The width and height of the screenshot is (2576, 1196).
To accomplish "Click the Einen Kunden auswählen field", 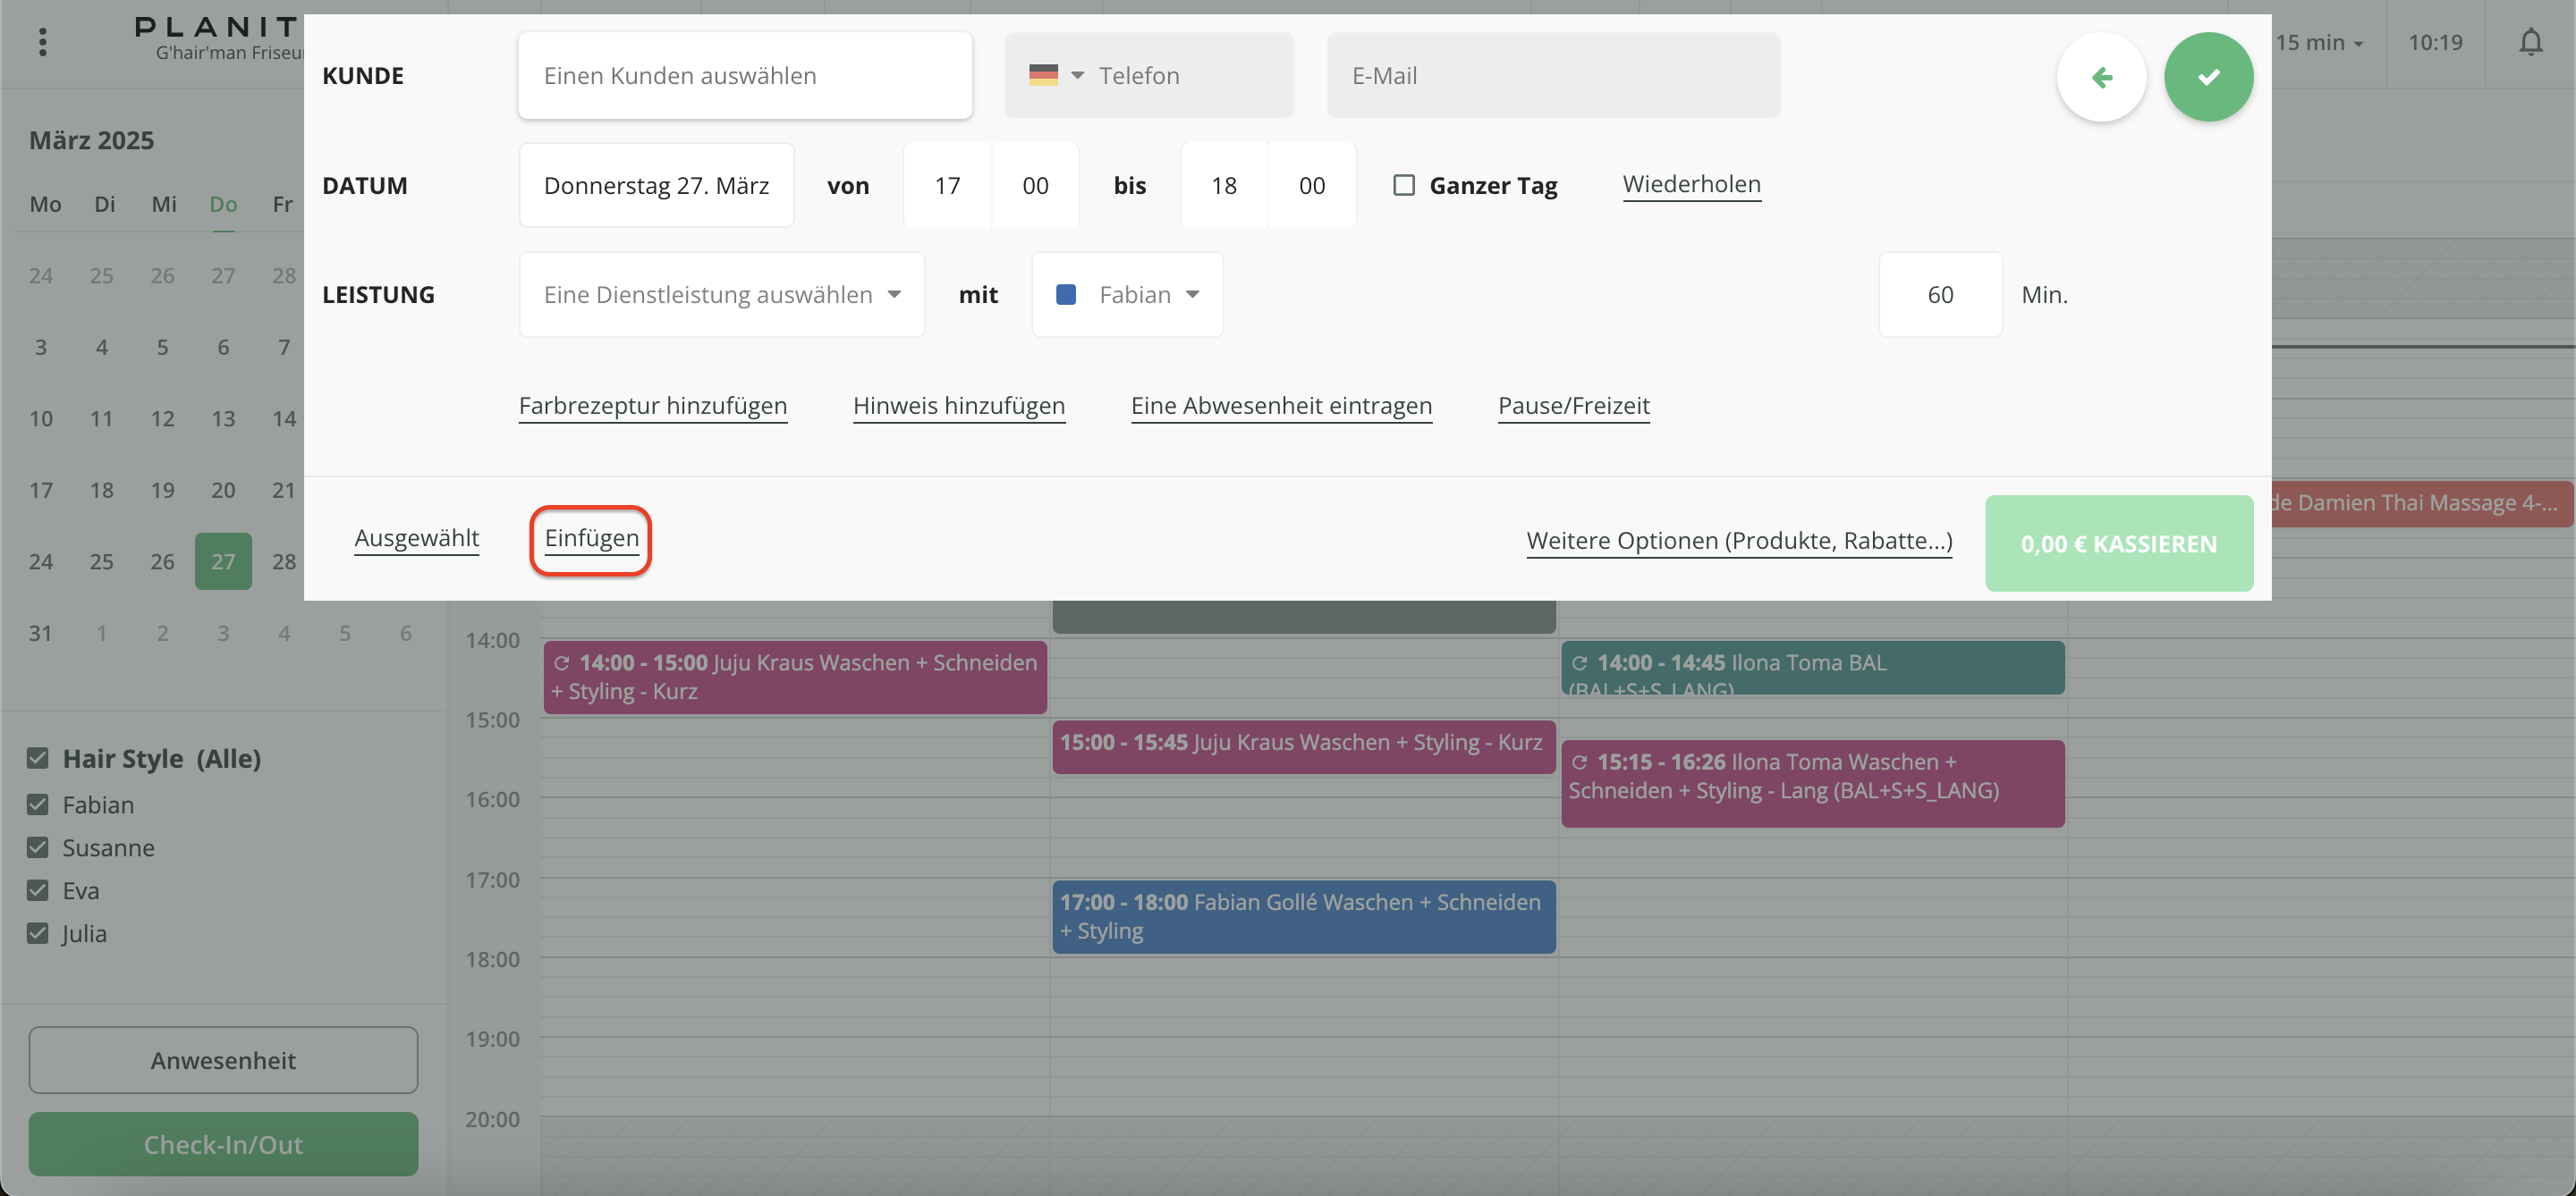I will point(744,76).
